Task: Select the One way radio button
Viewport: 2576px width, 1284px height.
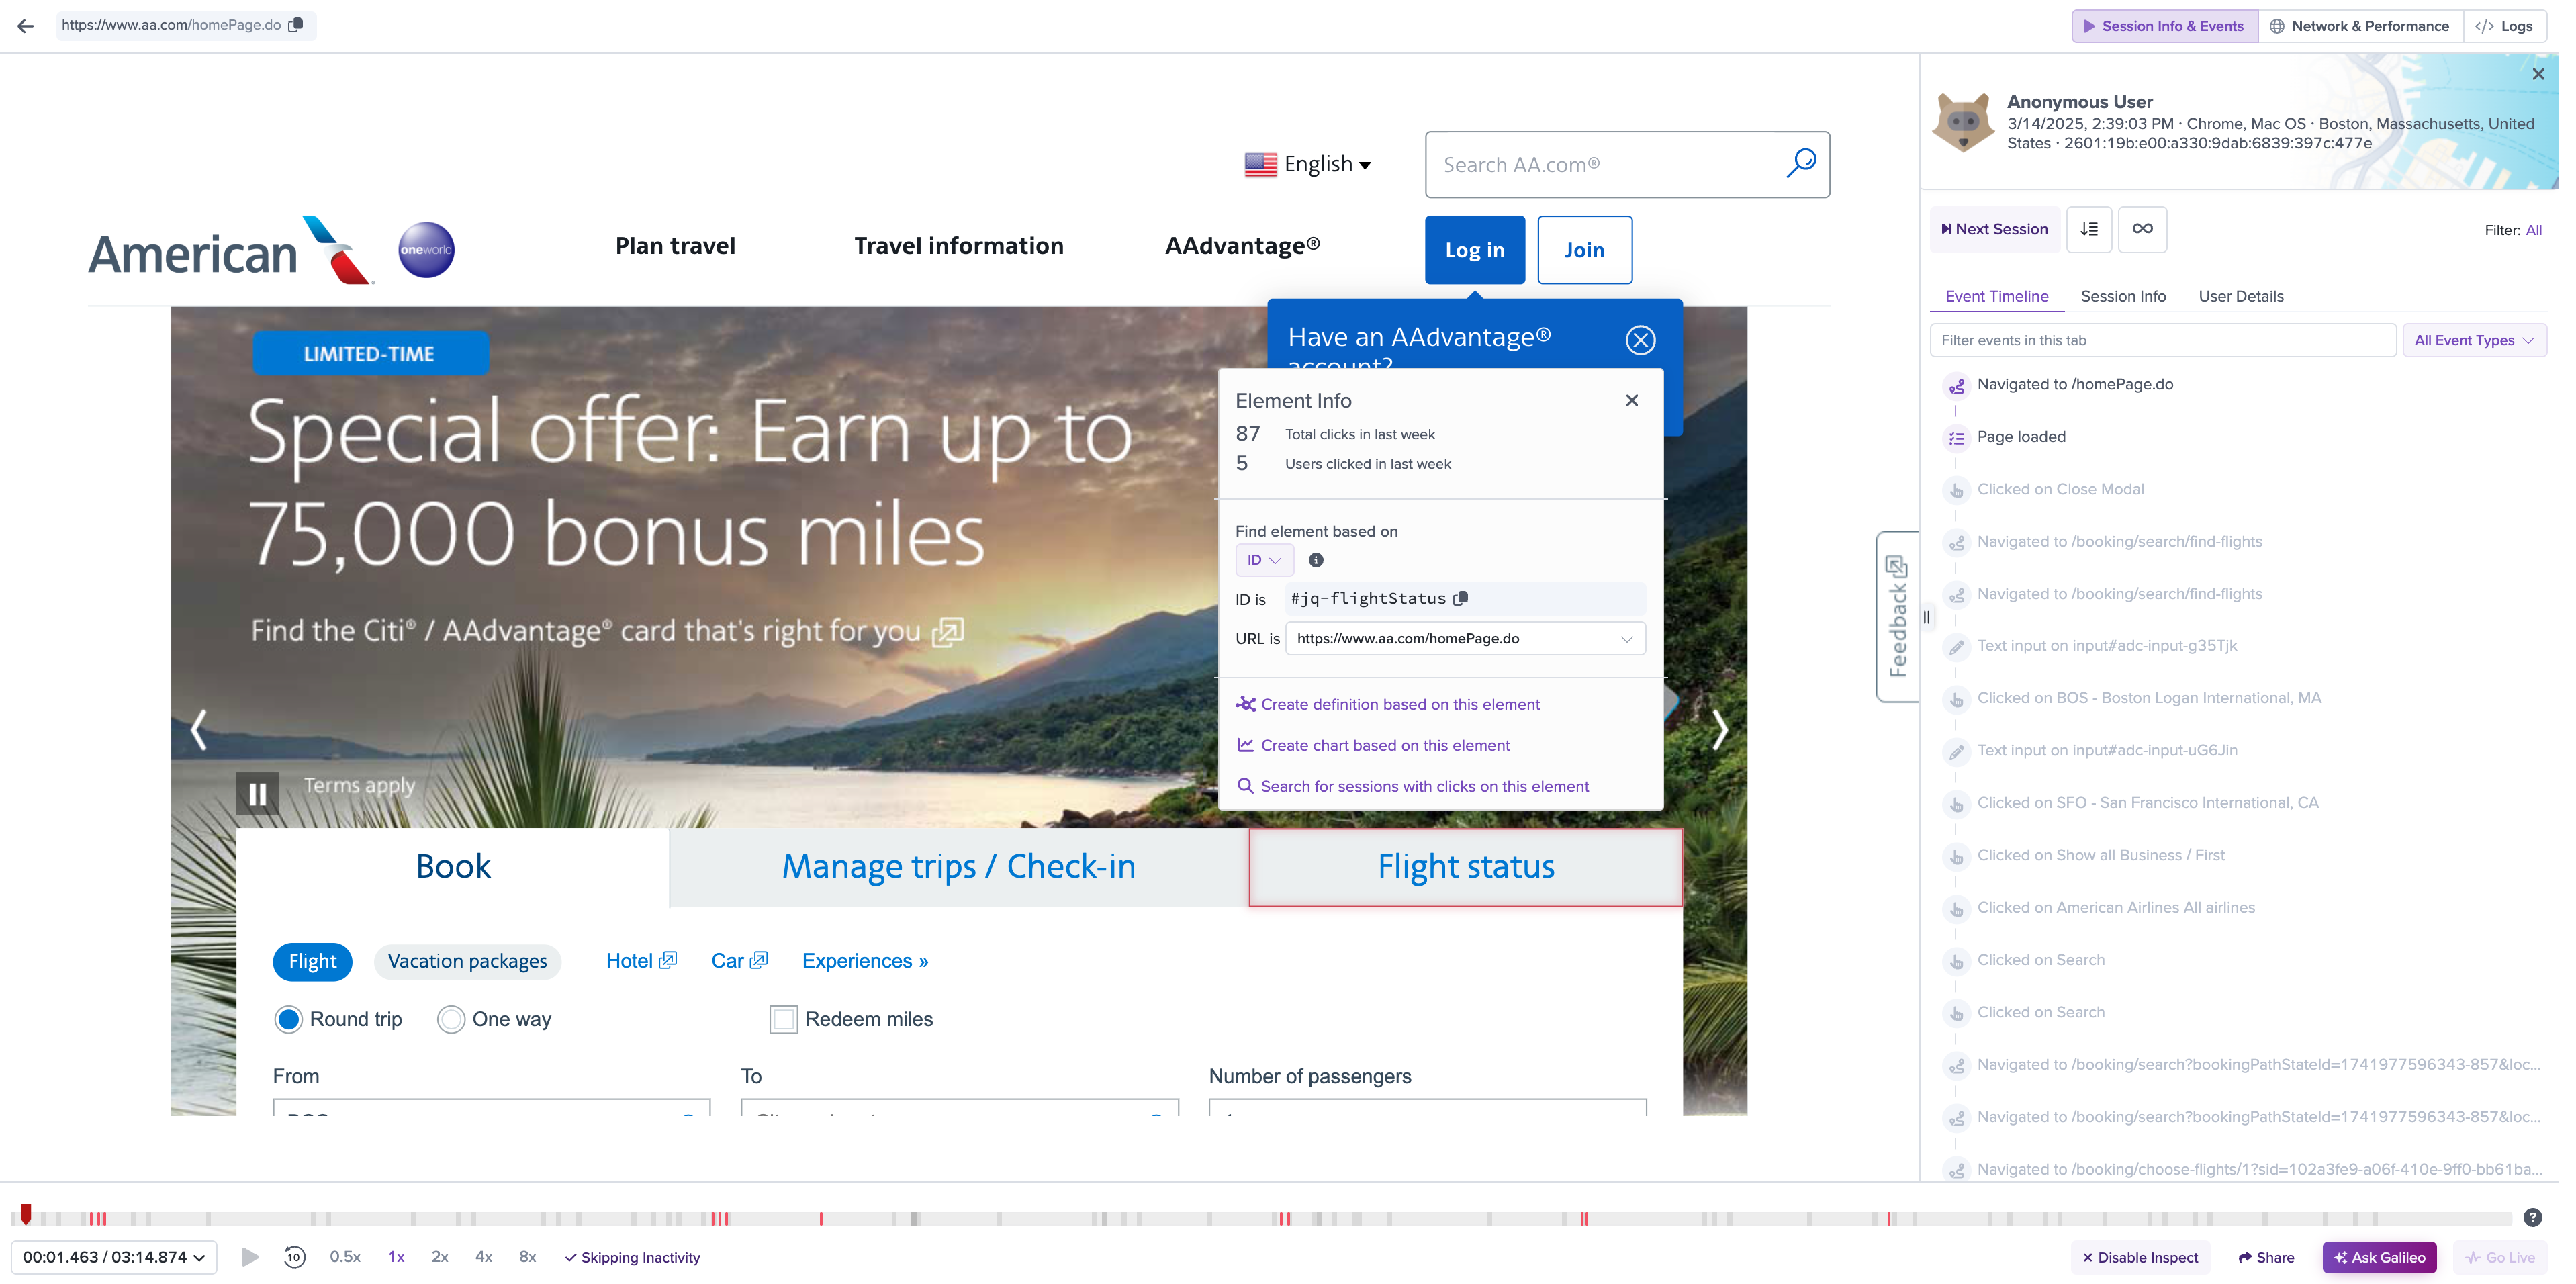Action: coord(451,1019)
